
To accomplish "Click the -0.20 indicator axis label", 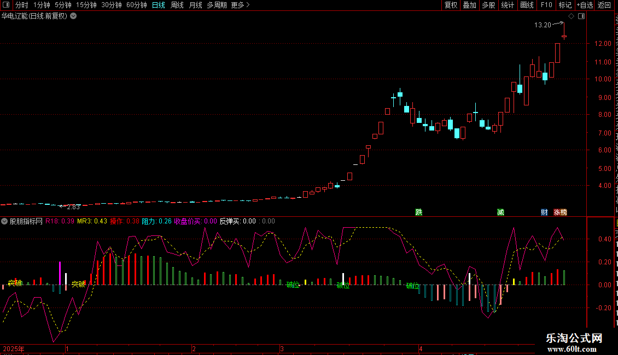I will tap(603, 308).
